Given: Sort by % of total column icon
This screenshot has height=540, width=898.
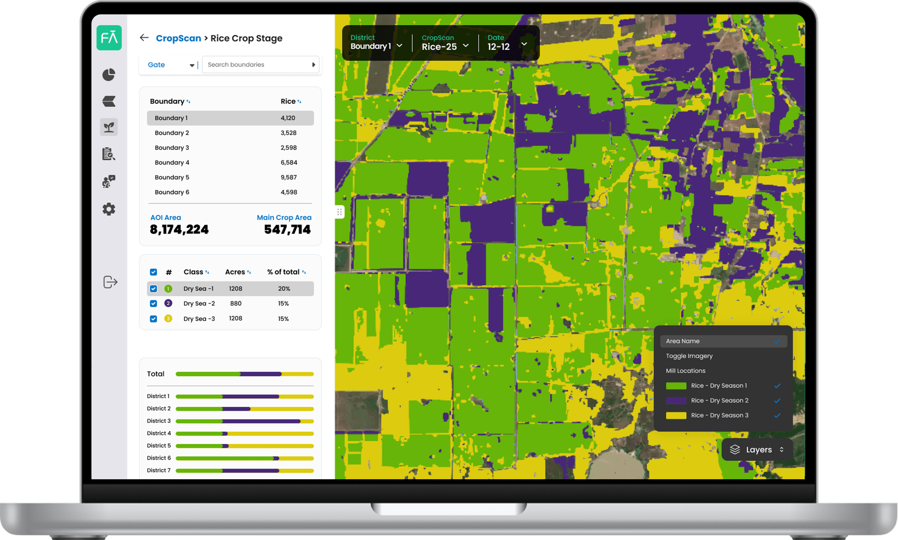Looking at the screenshot, I should click(304, 272).
